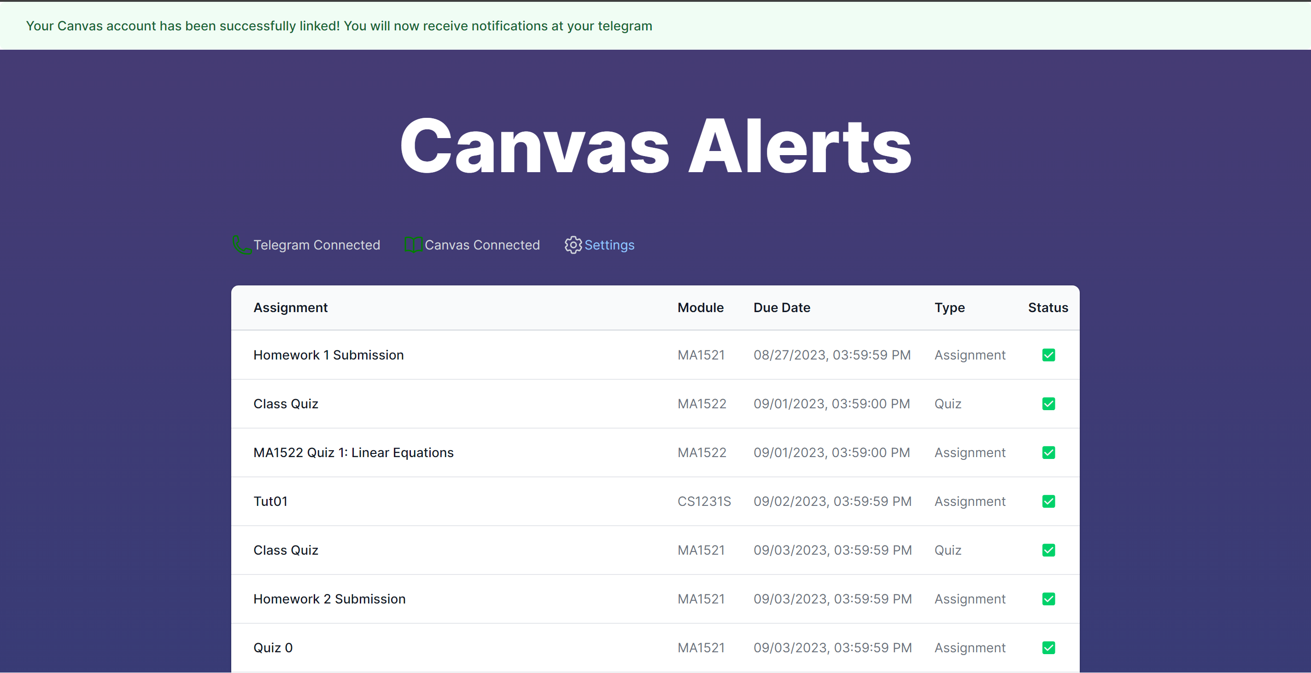Toggle Homework 2 Submission status checkbox
Viewport: 1311px width, 673px height.
[x=1048, y=599]
